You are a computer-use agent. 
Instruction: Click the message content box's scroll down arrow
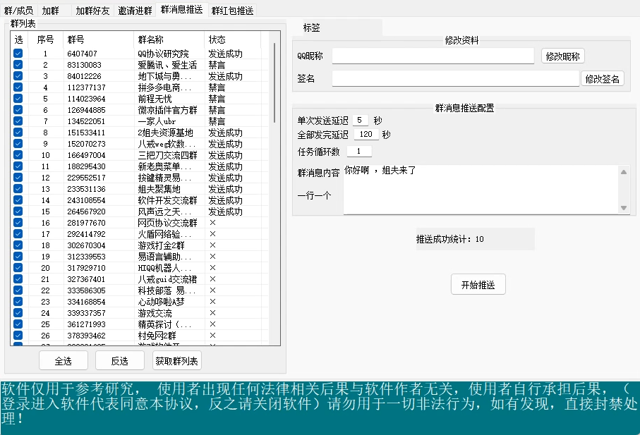624,207
